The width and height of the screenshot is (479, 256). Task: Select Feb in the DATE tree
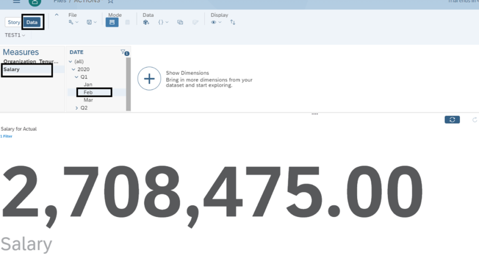pyautogui.click(x=88, y=92)
